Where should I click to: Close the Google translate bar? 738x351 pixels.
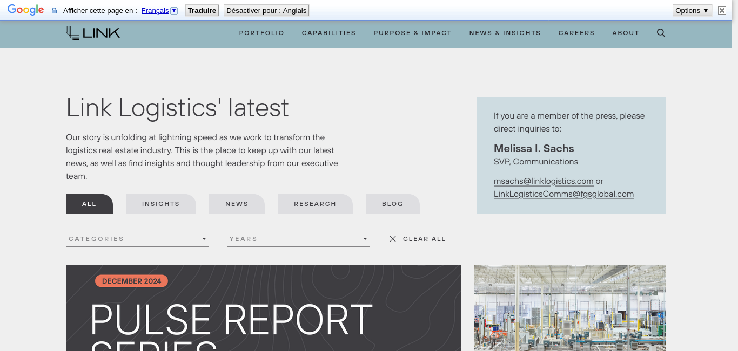[x=722, y=10]
